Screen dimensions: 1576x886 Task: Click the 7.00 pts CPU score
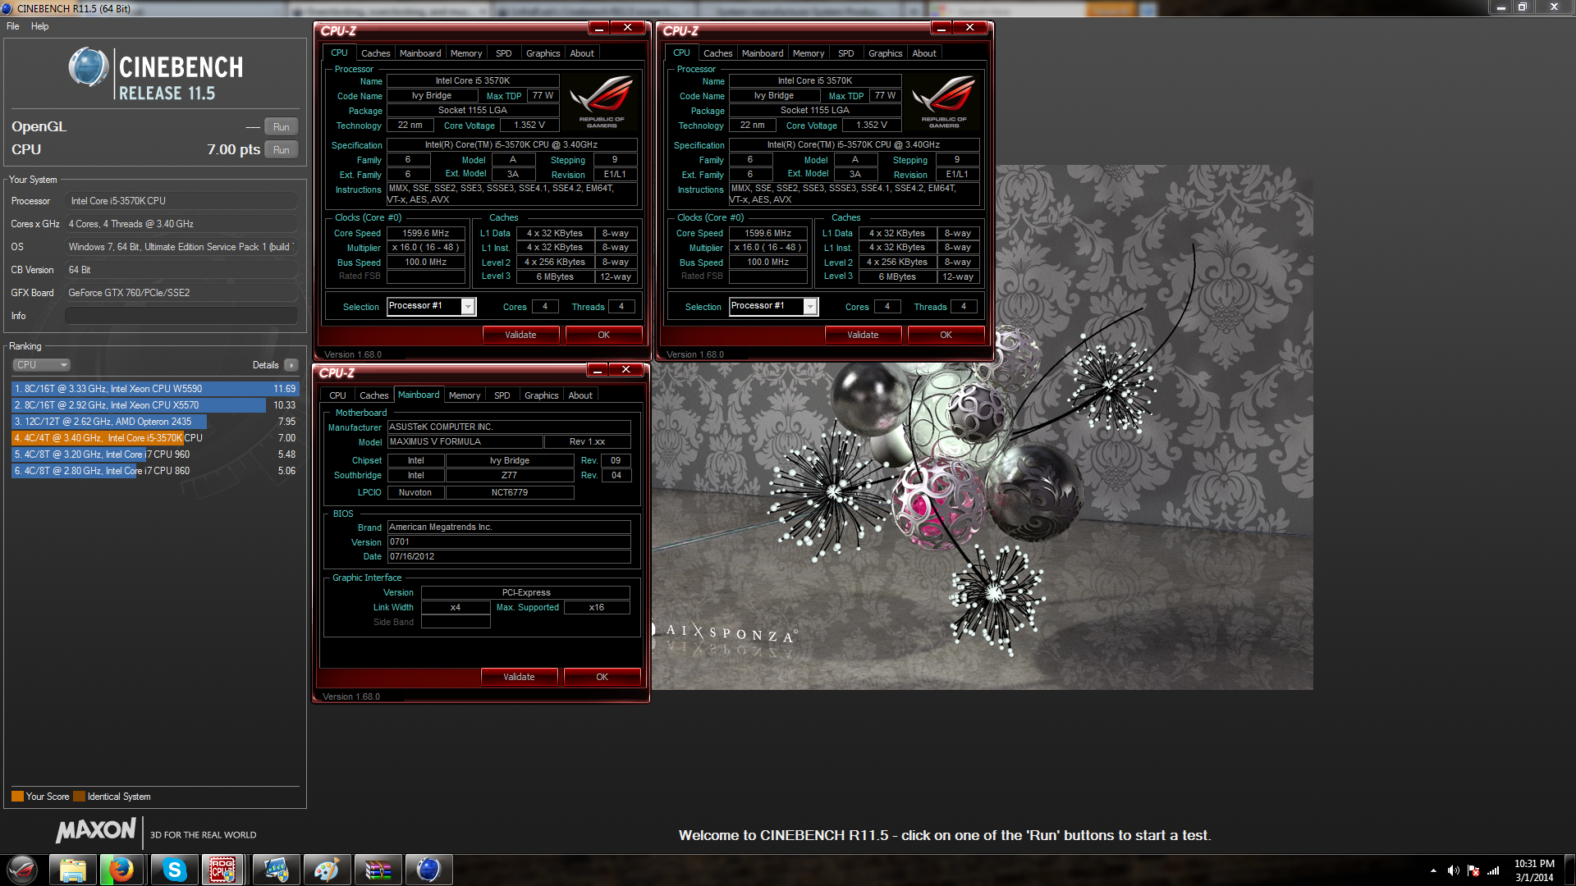(233, 149)
